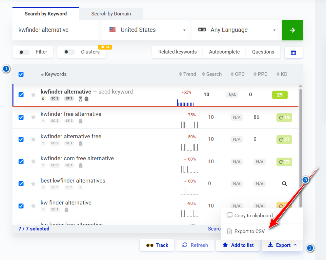
Task: Refresh KD 27 for kwfinder alternative free
Action: [x=284, y=140]
